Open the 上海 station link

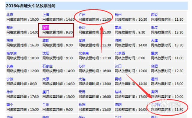(46, 15)
